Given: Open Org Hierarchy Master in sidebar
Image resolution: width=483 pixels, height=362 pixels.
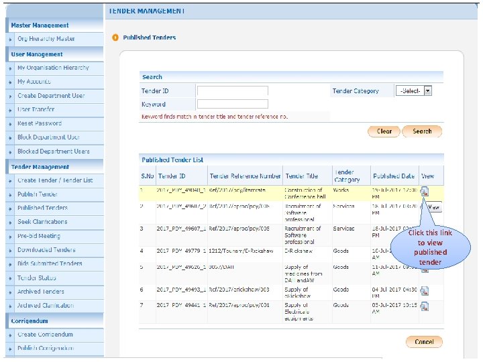Looking at the screenshot, I should coord(46,39).
